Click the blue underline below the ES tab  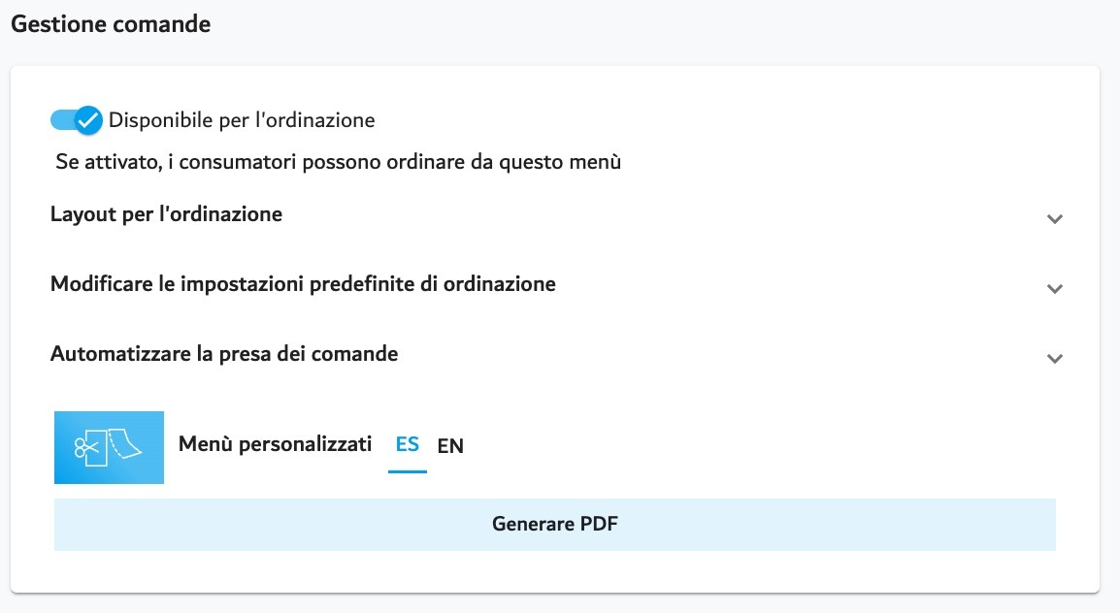408,471
